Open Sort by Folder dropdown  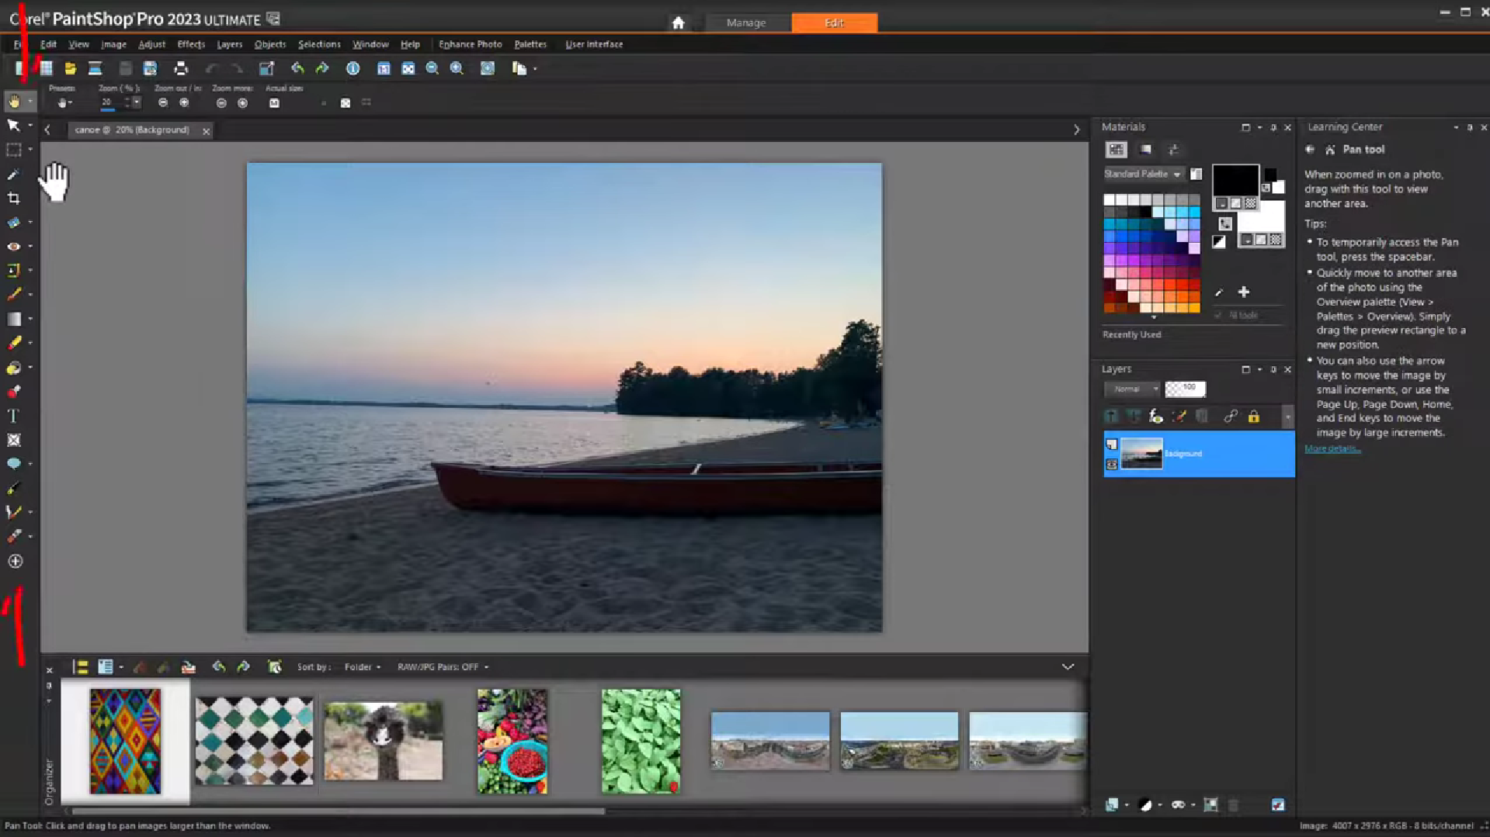point(362,666)
